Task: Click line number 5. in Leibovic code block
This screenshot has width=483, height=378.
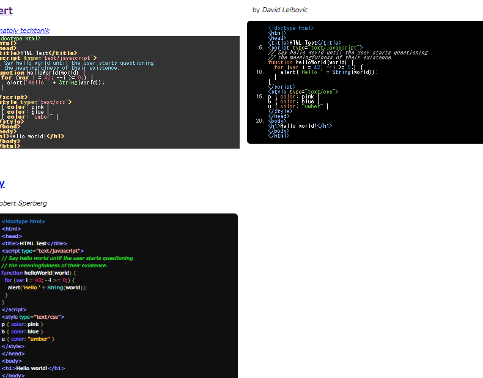Action: pos(261,48)
